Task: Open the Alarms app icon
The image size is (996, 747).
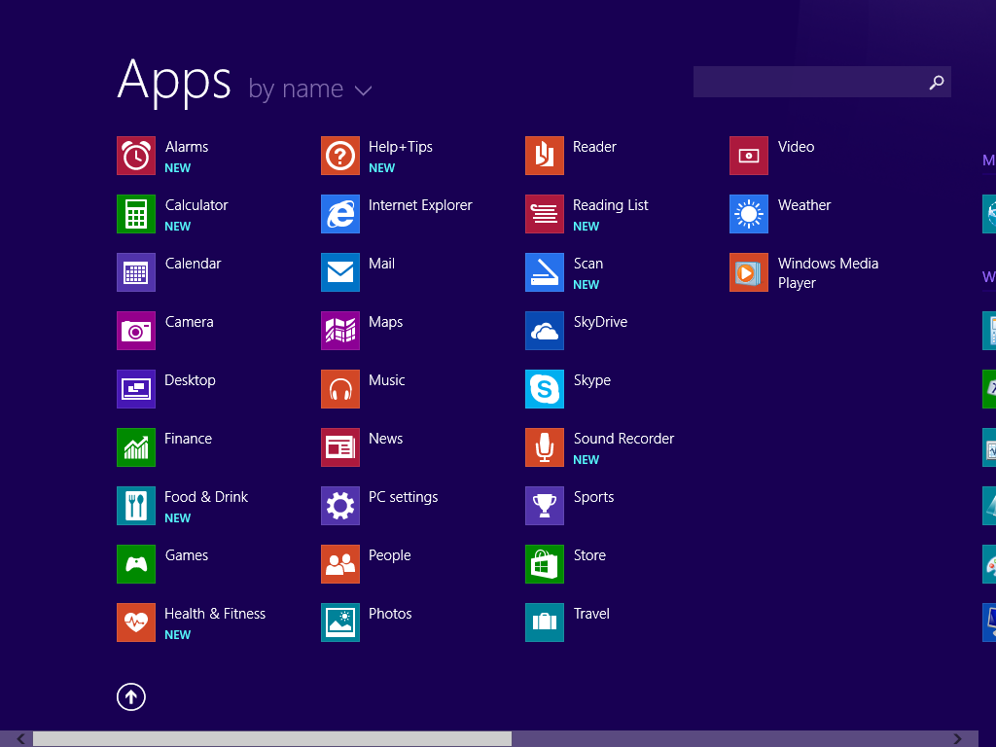Action: click(136, 156)
